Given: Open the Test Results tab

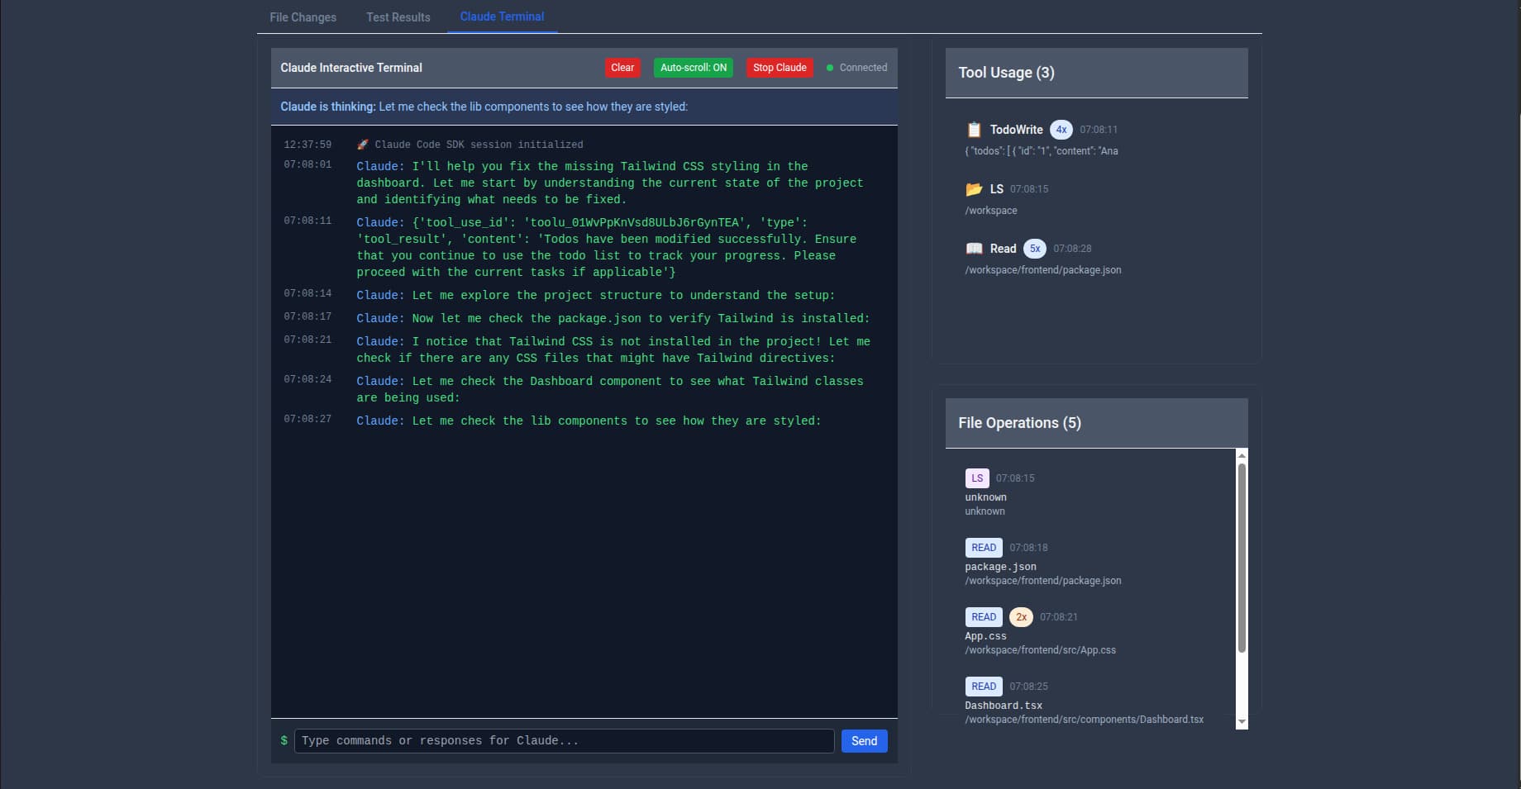Looking at the screenshot, I should [398, 17].
